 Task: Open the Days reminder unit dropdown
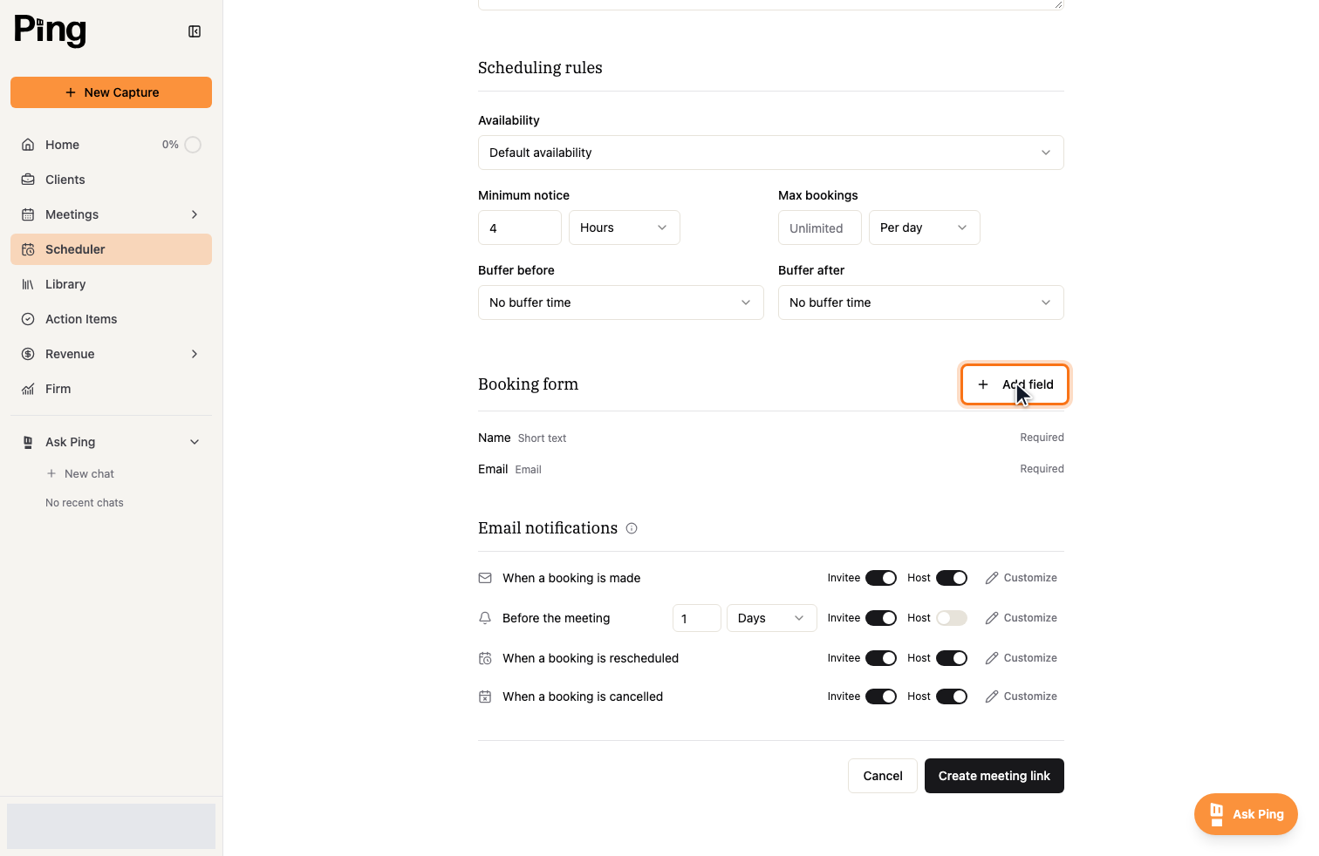click(x=772, y=618)
